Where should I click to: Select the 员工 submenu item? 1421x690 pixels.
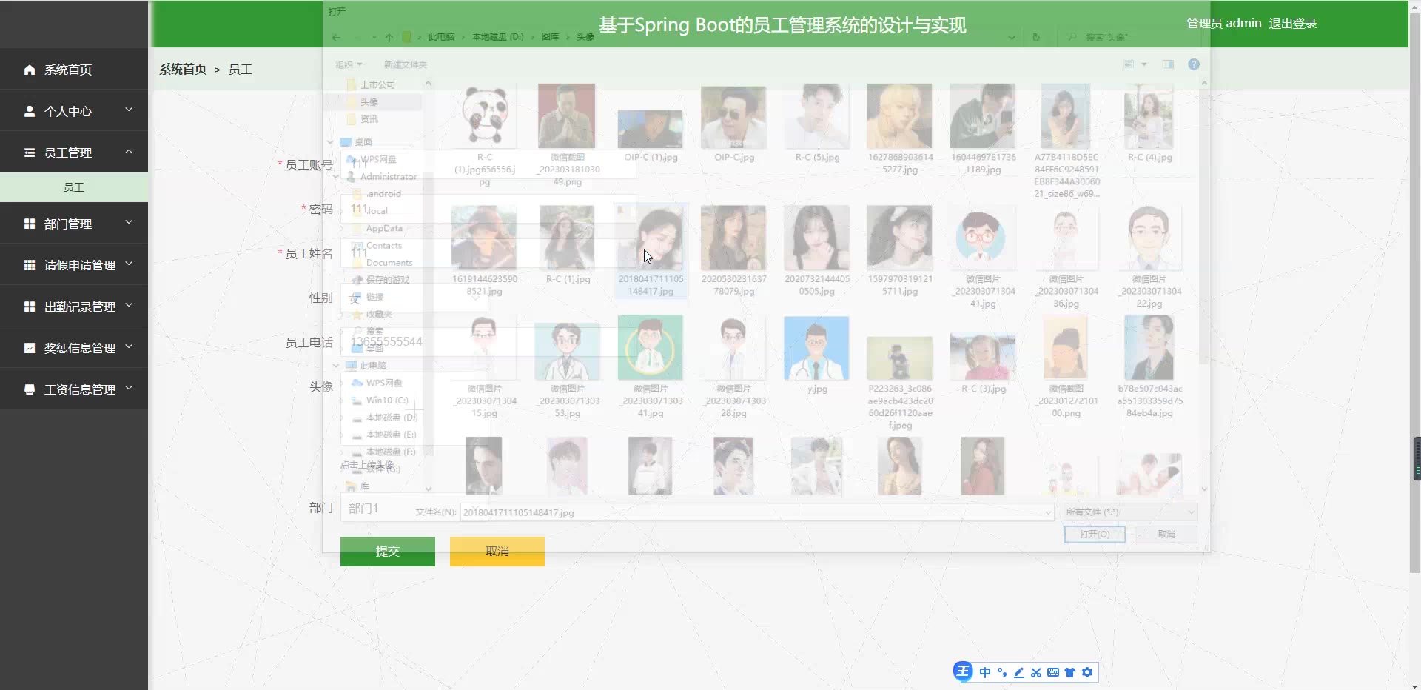point(74,187)
